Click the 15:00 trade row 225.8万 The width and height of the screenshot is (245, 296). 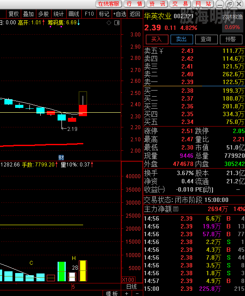click(x=194, y=289)
